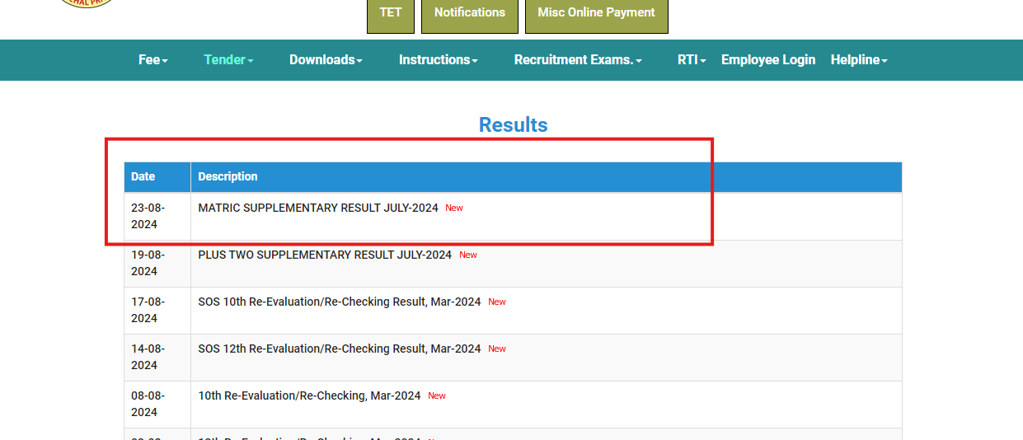Image resolution: width=1023 pixels, height=440 pixels.
Task: Select date cell 14-08-2024
Action: [x=157, y=358]
